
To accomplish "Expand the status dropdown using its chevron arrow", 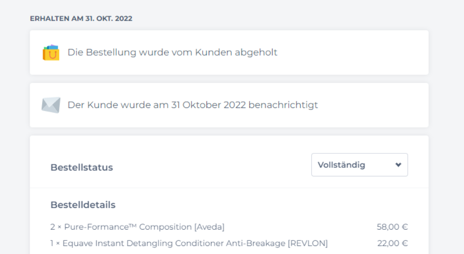I will [398, 165].
